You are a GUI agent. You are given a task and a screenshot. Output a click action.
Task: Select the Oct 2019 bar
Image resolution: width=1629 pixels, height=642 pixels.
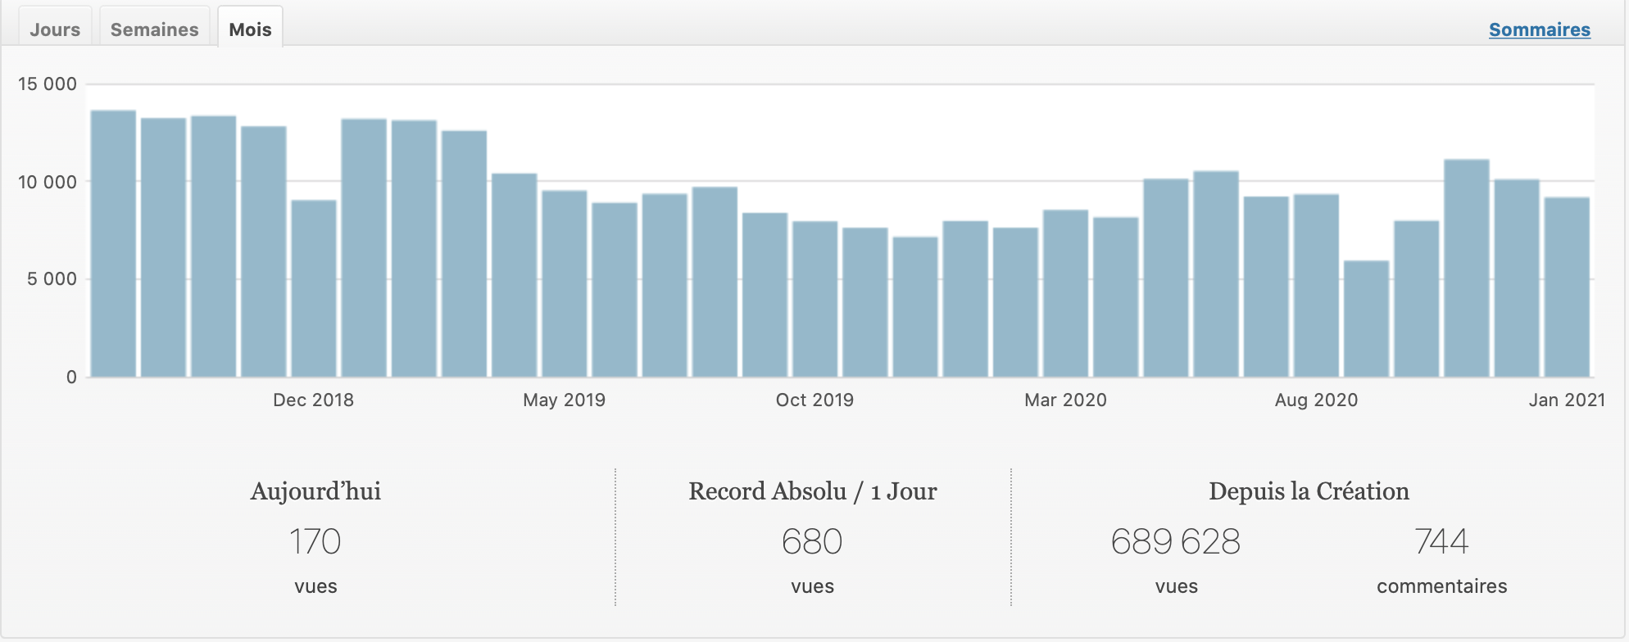(x=815, y=299)
